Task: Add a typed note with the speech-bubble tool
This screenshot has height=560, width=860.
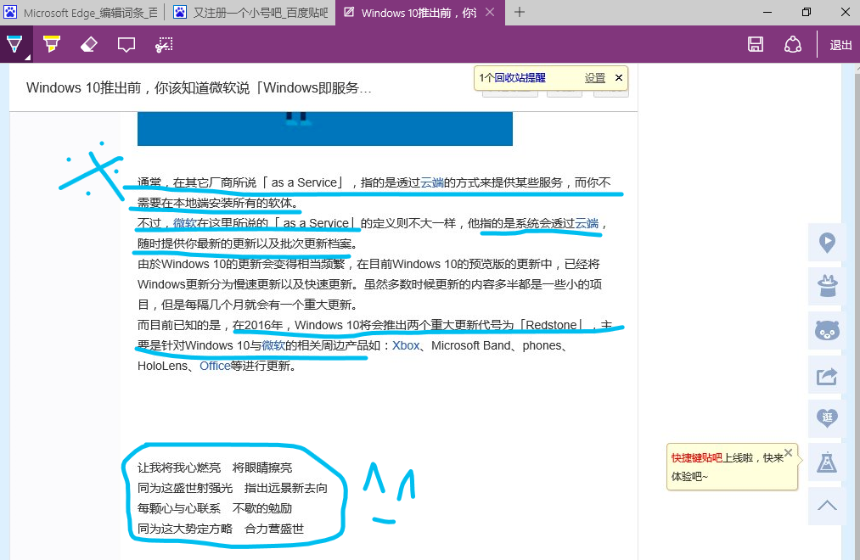Action: coord(126,45)
